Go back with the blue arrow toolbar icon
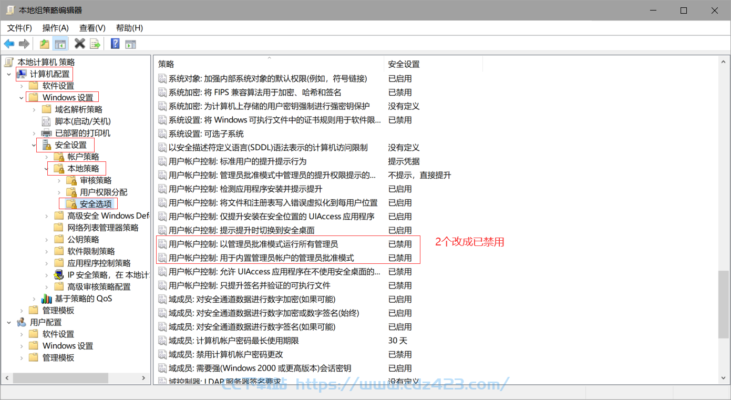Screen dimensions: 731x400 click(x=9, y=44)
